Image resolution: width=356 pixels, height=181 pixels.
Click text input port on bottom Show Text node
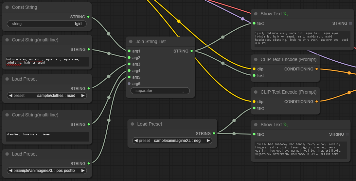(254, 134)
